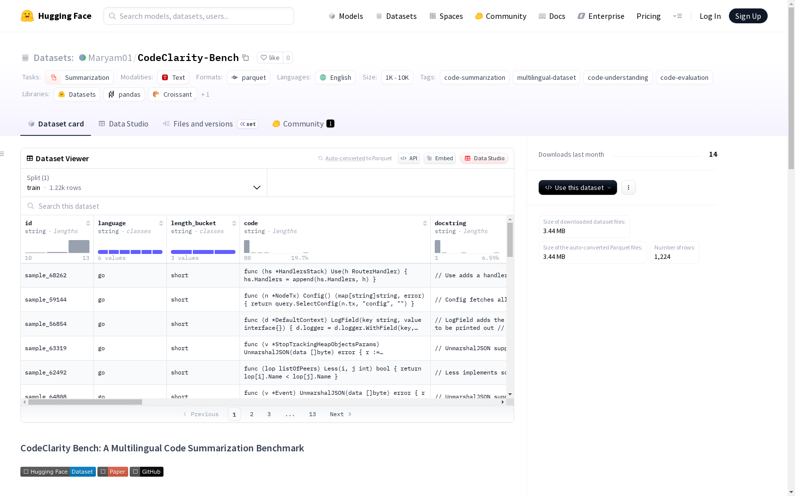
Task: Click the Embed button in Dataset Viewer
Action: point(440,158)
